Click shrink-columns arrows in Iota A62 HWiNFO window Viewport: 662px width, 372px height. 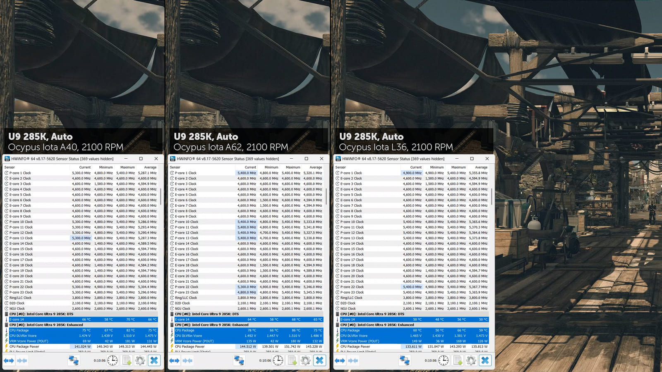click(187, 360)
